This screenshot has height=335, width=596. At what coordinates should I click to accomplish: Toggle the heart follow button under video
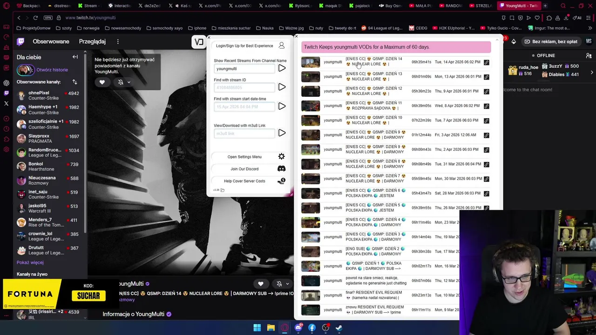coord(261,284)
